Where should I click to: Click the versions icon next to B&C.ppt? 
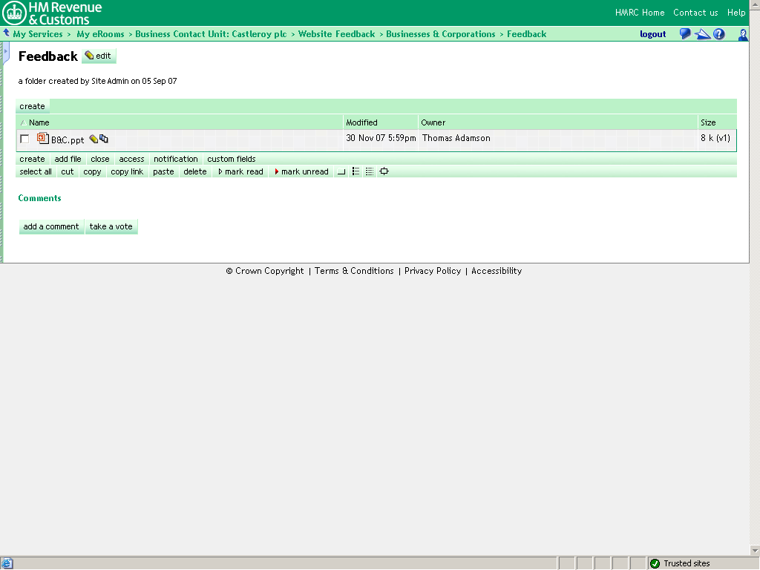pos(104,139)
